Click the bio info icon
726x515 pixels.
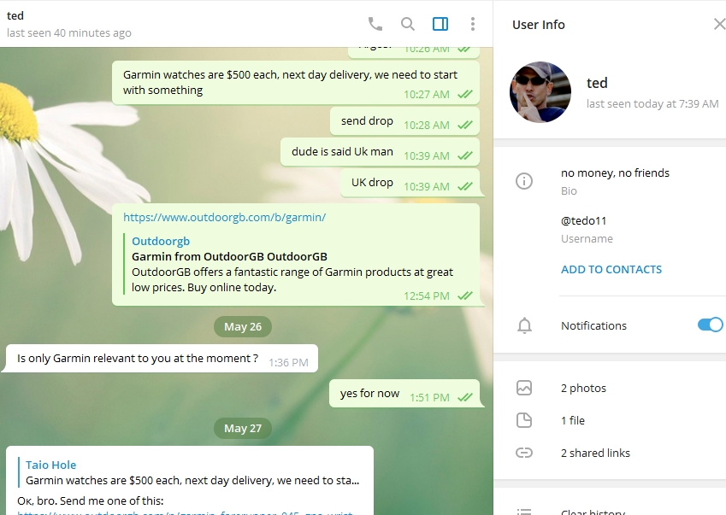[x=524, y=181]
